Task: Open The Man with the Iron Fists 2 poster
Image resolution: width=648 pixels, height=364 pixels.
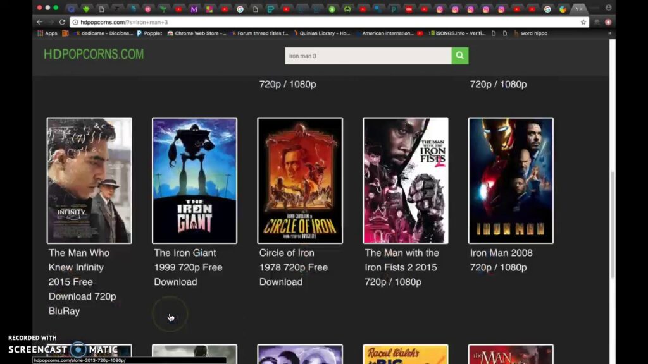Action: coord(406,180)
